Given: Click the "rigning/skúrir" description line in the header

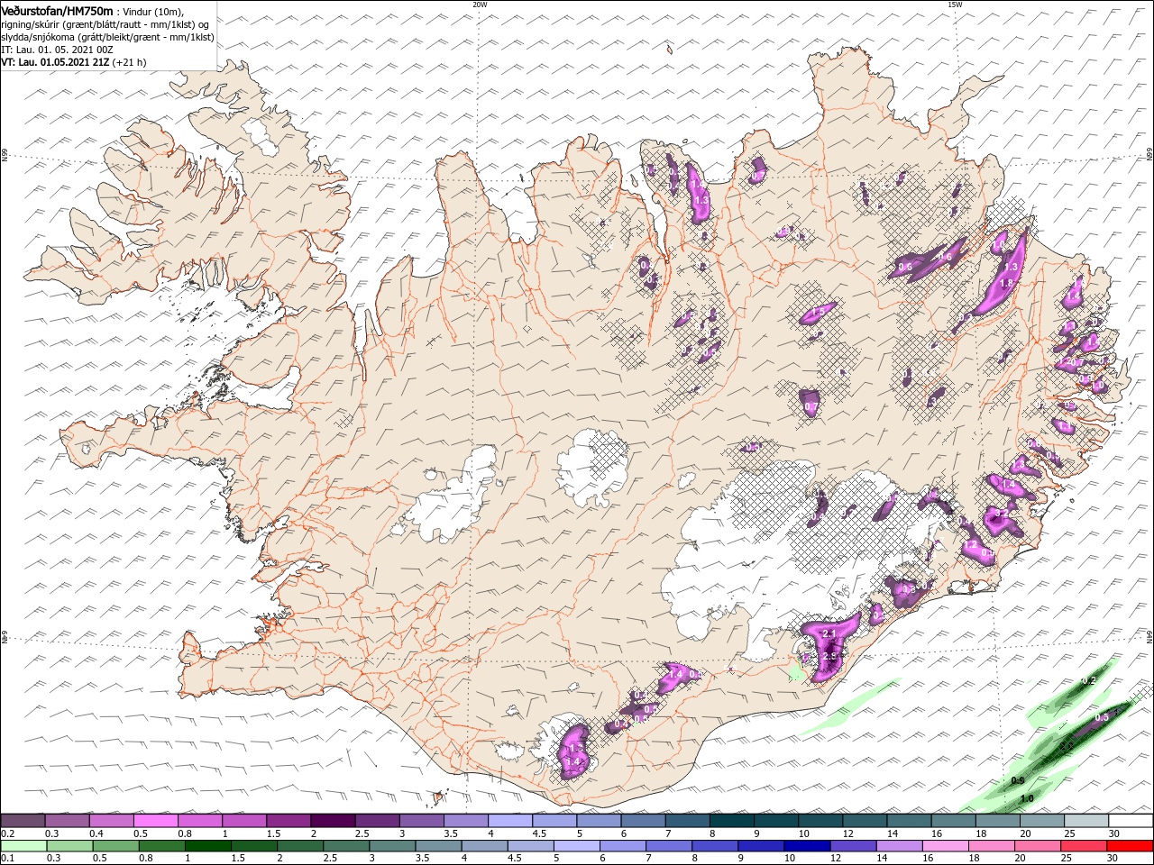Looking at the screenshot, I should tap(105, 24).
